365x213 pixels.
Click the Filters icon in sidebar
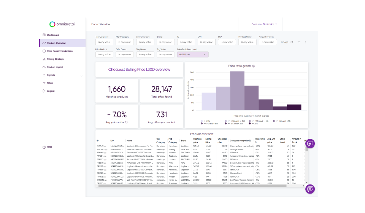click(x=44, y=83)
